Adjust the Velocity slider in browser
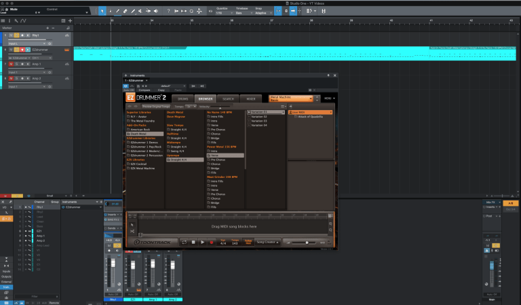Screen dimensions: 521x305 coord(220,107)
